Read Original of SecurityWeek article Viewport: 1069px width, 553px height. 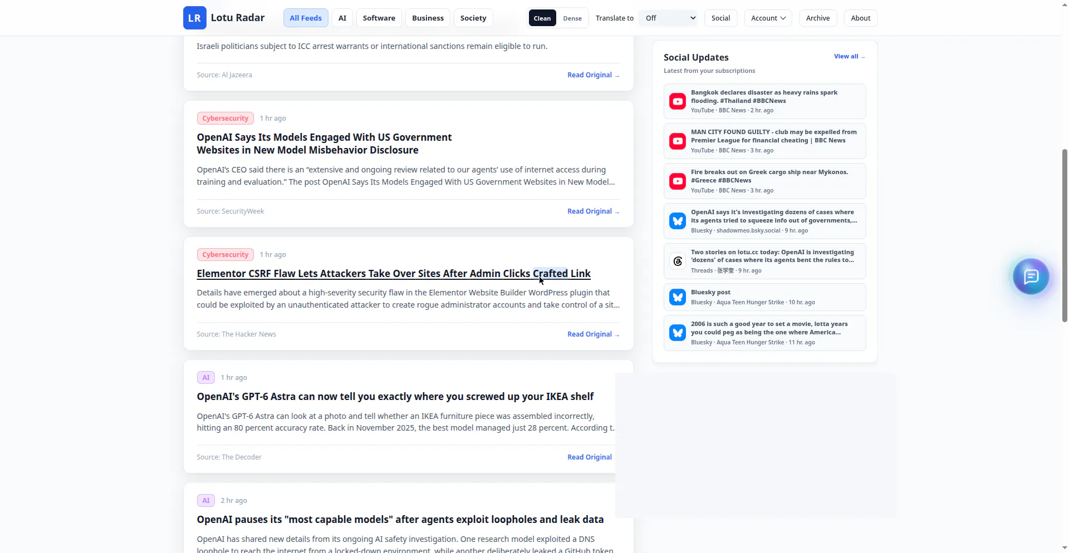coord(594,211)
